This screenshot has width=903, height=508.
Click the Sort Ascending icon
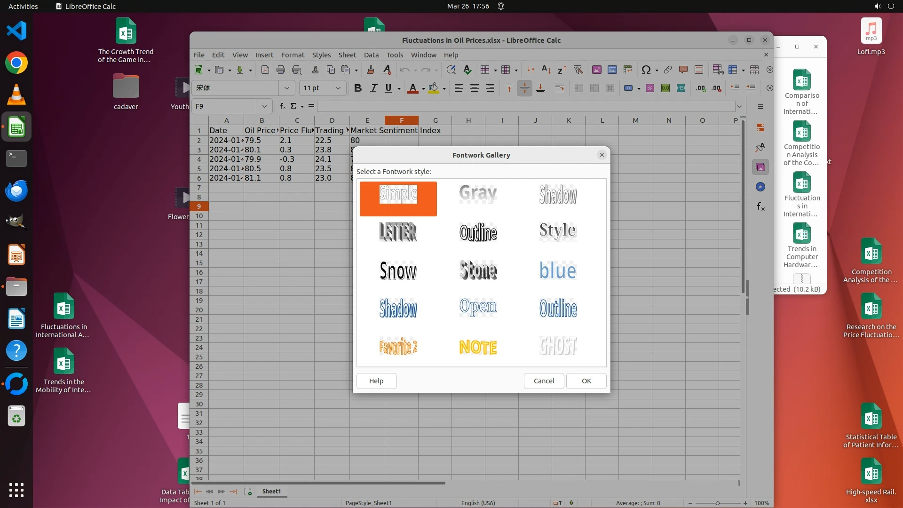click(x=546, y=70)
